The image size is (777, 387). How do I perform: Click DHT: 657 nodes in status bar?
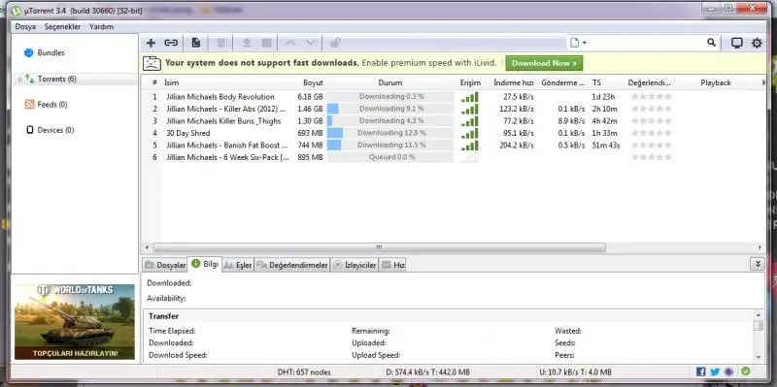coord(304,372)
